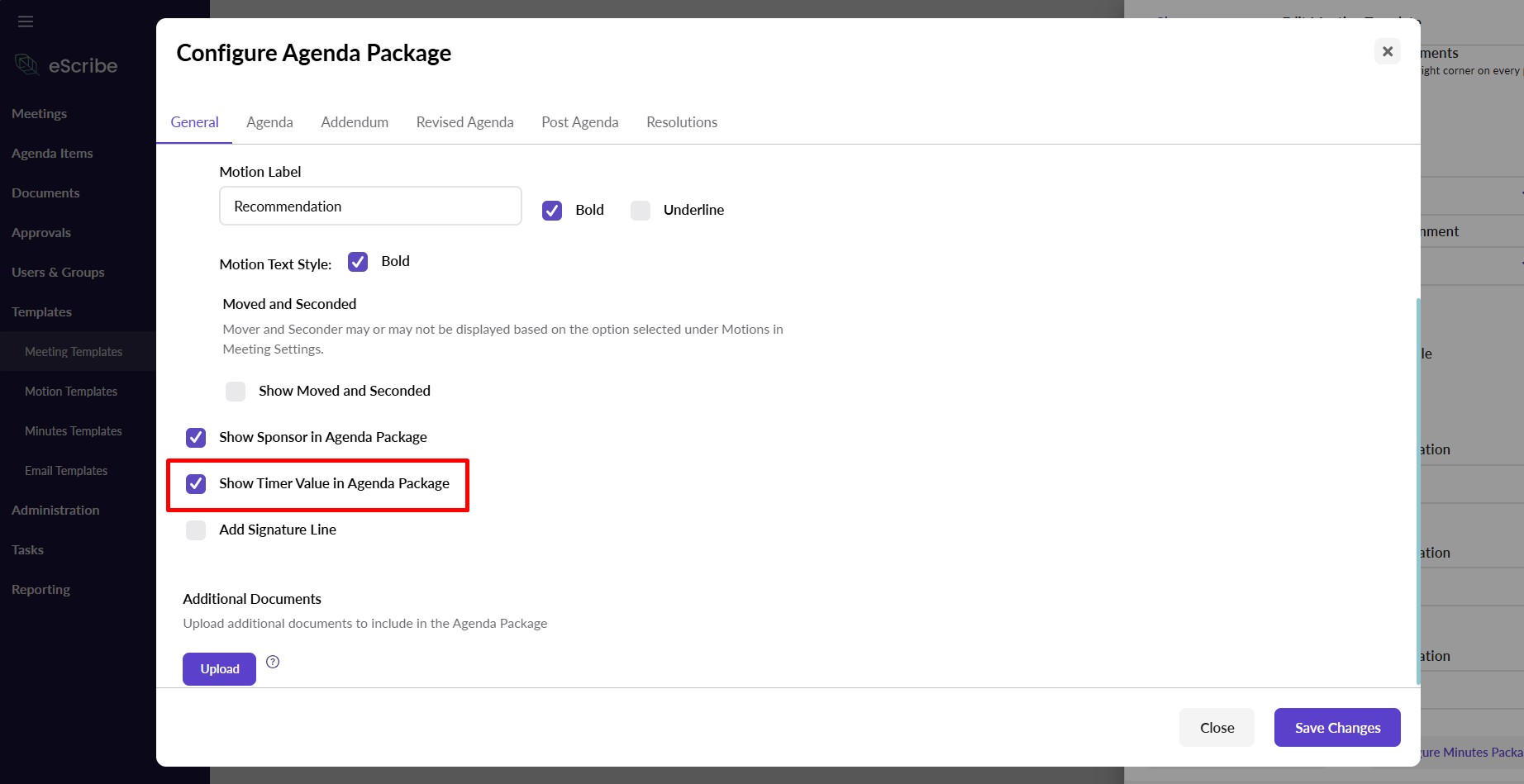Click the eScribe logo icon

coord(27,65)
